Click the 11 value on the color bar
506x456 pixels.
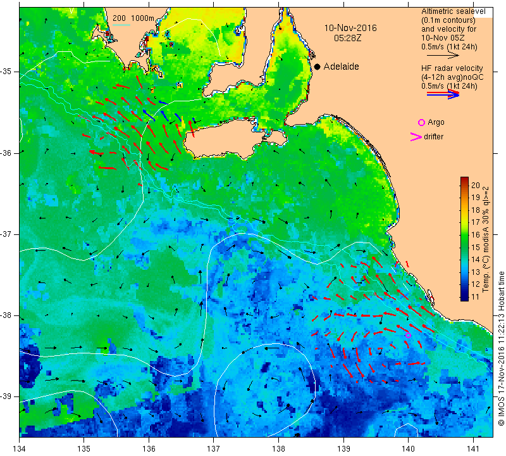[476, 296]
